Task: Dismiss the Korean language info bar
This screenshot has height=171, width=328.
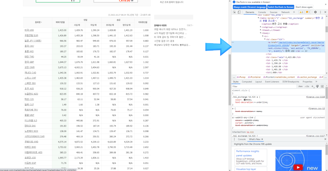Action: tap(326, 4)
